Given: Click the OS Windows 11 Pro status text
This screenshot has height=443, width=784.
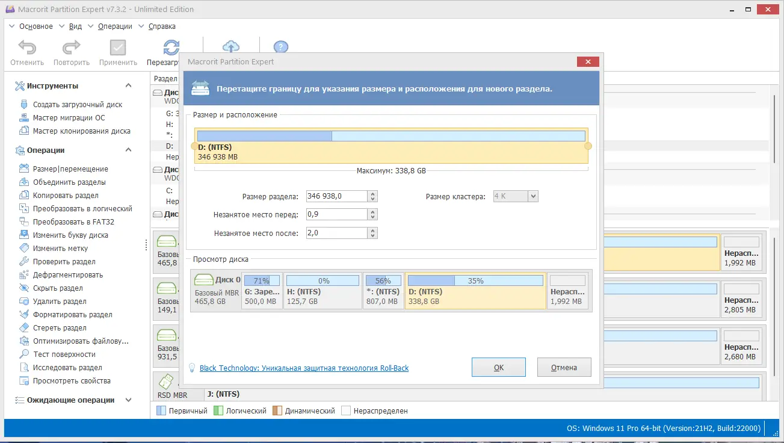Looking at the screenshot, I should point(664,429).
